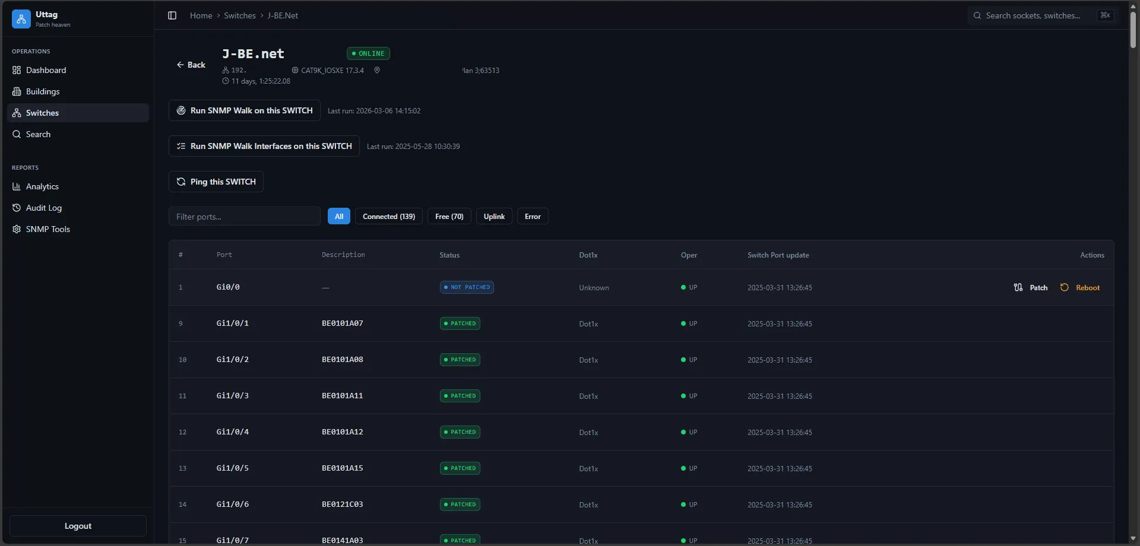Click description BE0121C03
Viewport: 1140px width, 546px height.
[x=343, y=504]
